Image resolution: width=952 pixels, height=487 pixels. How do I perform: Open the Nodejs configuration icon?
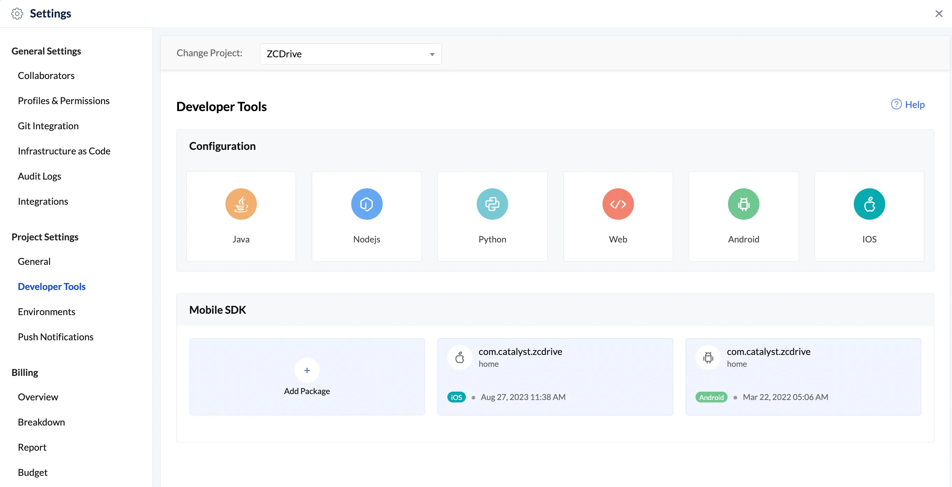click(367, 204)
